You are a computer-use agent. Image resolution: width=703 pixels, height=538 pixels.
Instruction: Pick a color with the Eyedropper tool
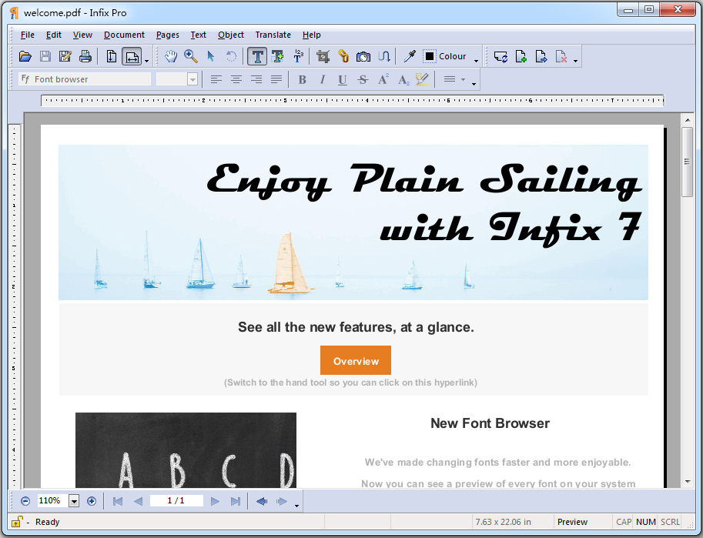coord(408,55)
